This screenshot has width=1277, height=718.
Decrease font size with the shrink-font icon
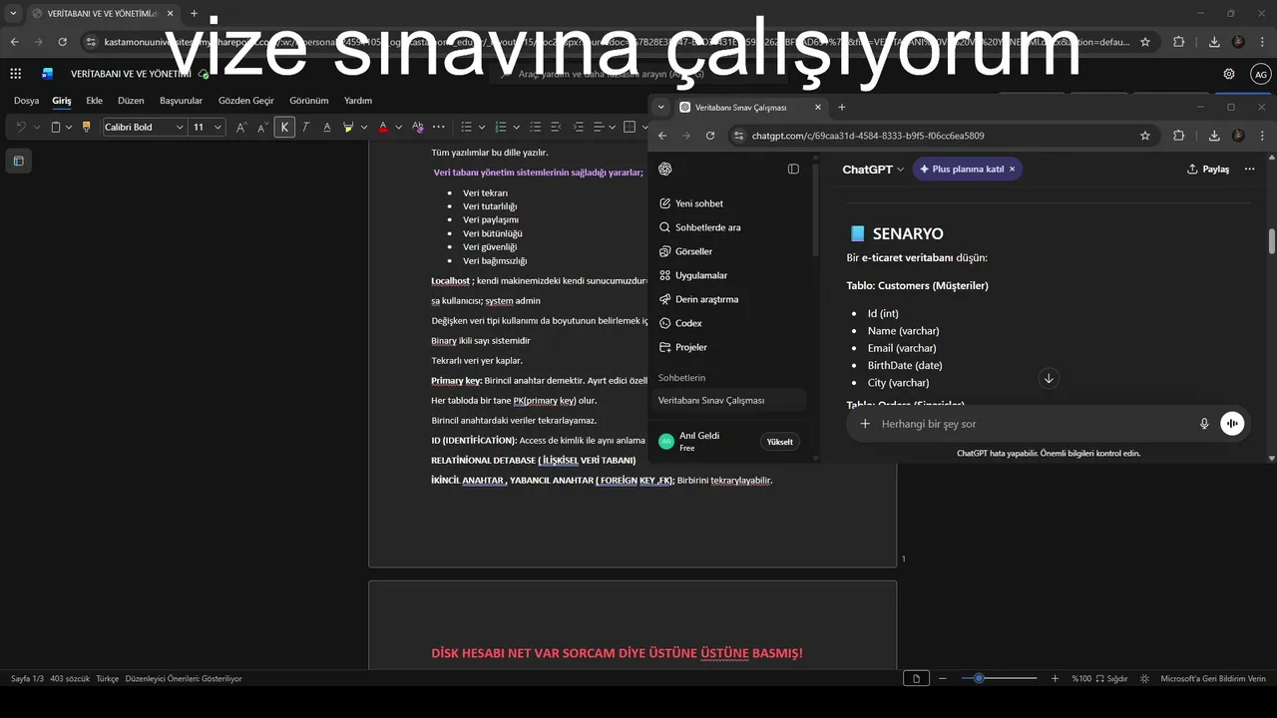point(263,127)
